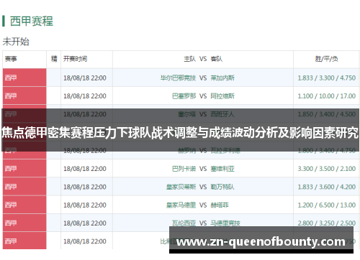Select win odds 3.300 for 巴列卡诺
This screenshot has height=260, width=360.
305,169
